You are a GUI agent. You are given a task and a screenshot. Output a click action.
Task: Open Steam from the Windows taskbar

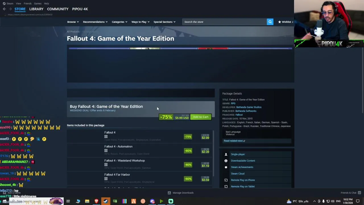(x=106, y=201)
